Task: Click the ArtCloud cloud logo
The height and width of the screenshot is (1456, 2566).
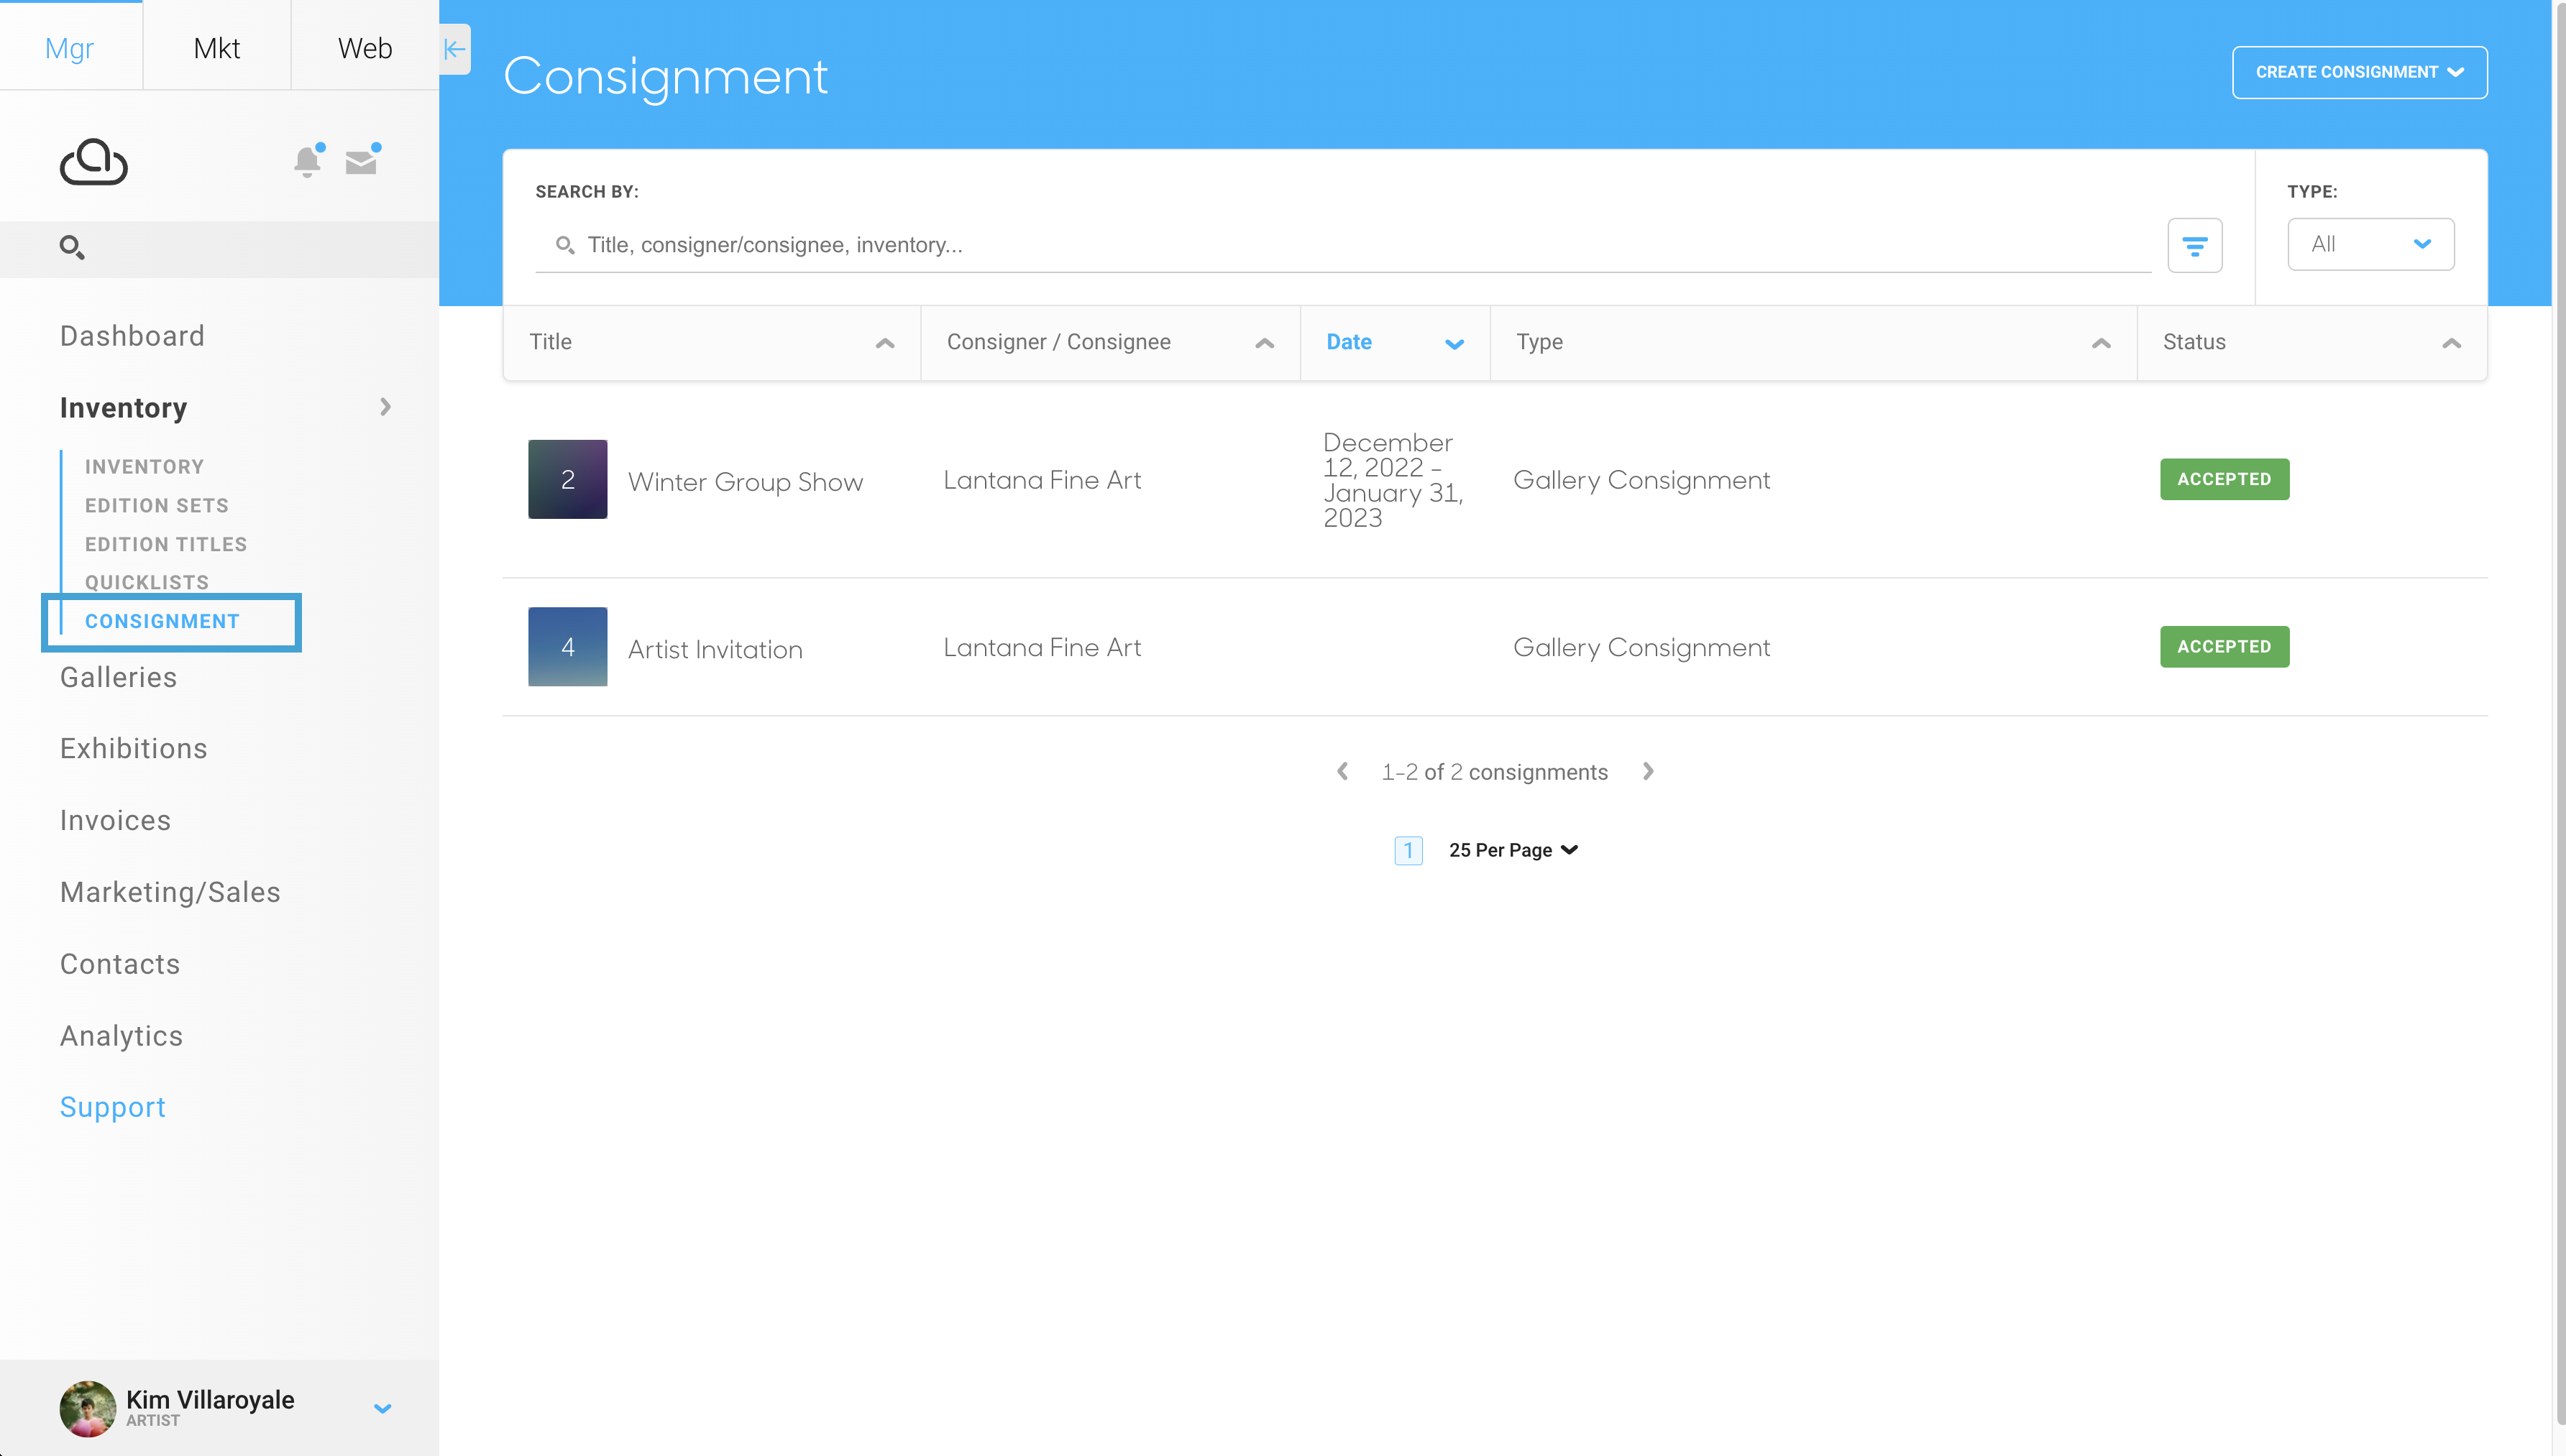Action: (x=93, y=161)
